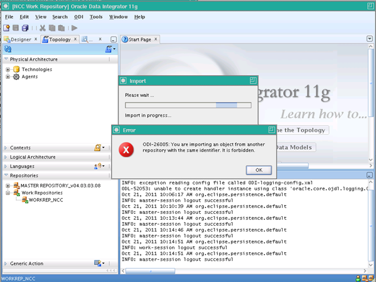The image size is (376, 282).
Task: Open the Languages panel action dropdown
Action: click(x=99, y=166)
